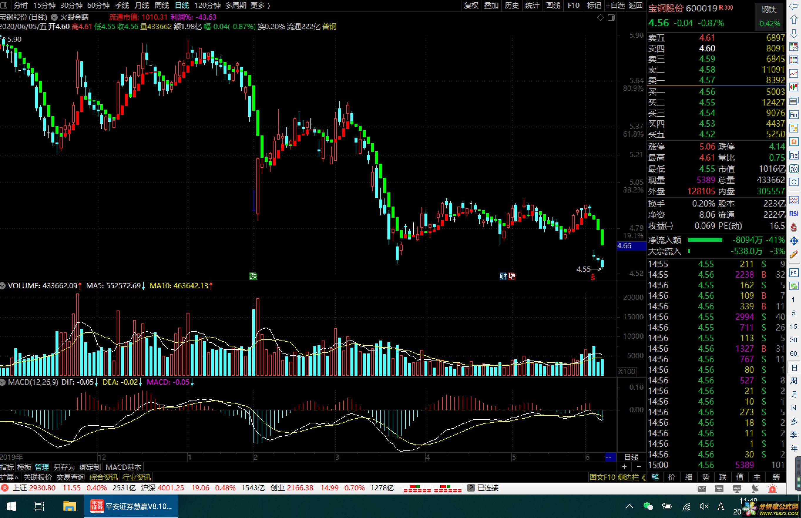
Task: Click the monitor pulse icon in status bar
Action: coord(737,488)
